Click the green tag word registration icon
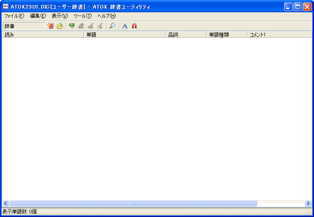Image resolution: width=314 pixels, height=217 pixels. pyautogui.click(x=72, y=26)
